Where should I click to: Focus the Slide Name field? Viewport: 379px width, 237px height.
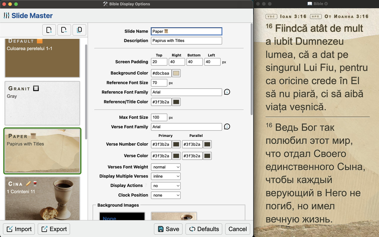click(187, 31)
